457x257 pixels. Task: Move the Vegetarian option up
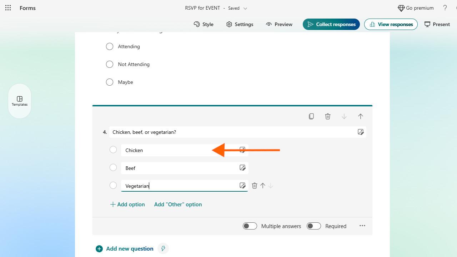click(x=263, y=186)
